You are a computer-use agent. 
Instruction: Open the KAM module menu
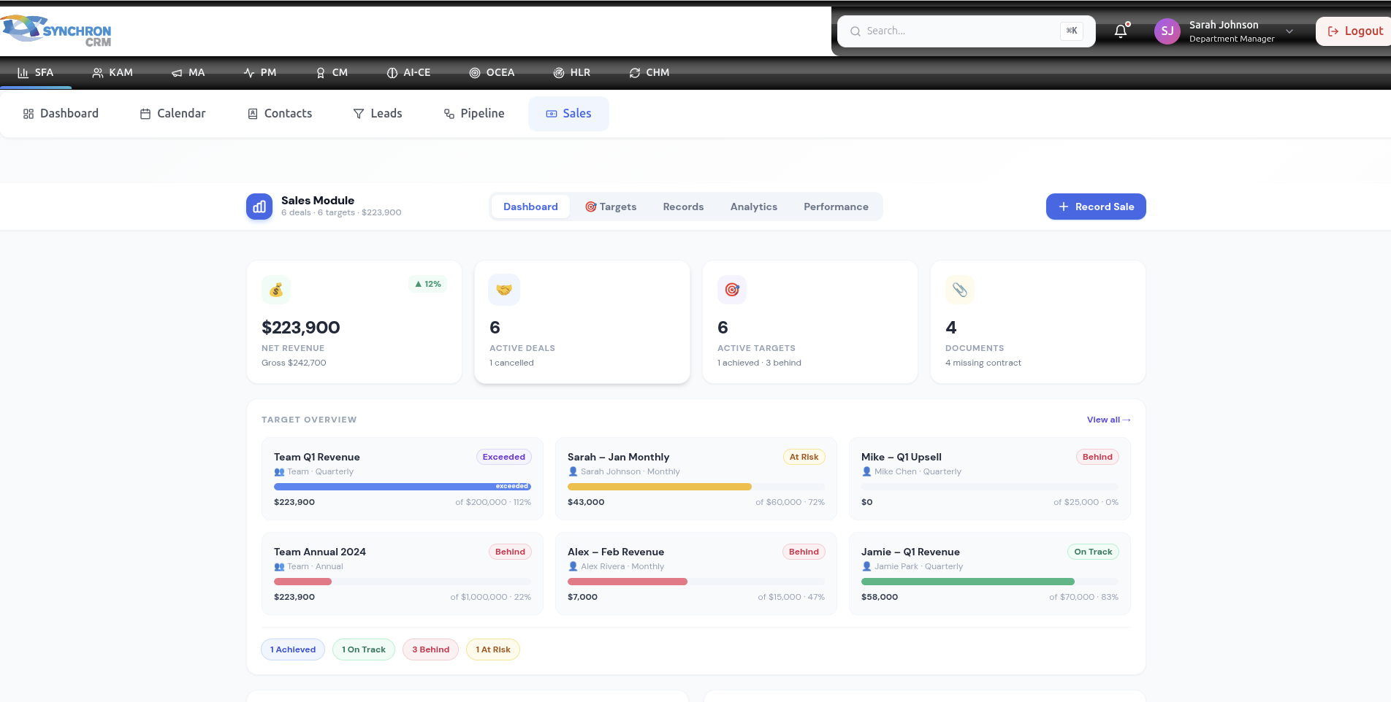[x=113, y=72]
